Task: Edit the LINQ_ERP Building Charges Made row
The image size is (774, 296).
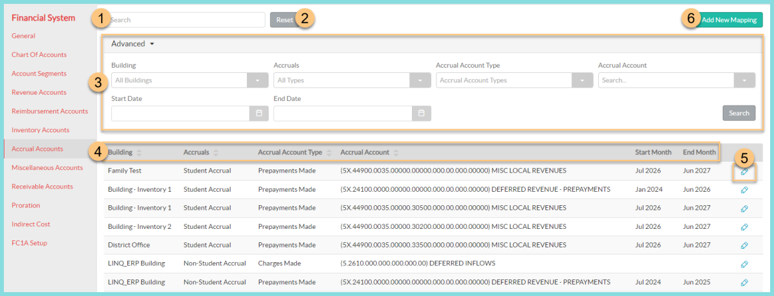Action: click(744, 264)
